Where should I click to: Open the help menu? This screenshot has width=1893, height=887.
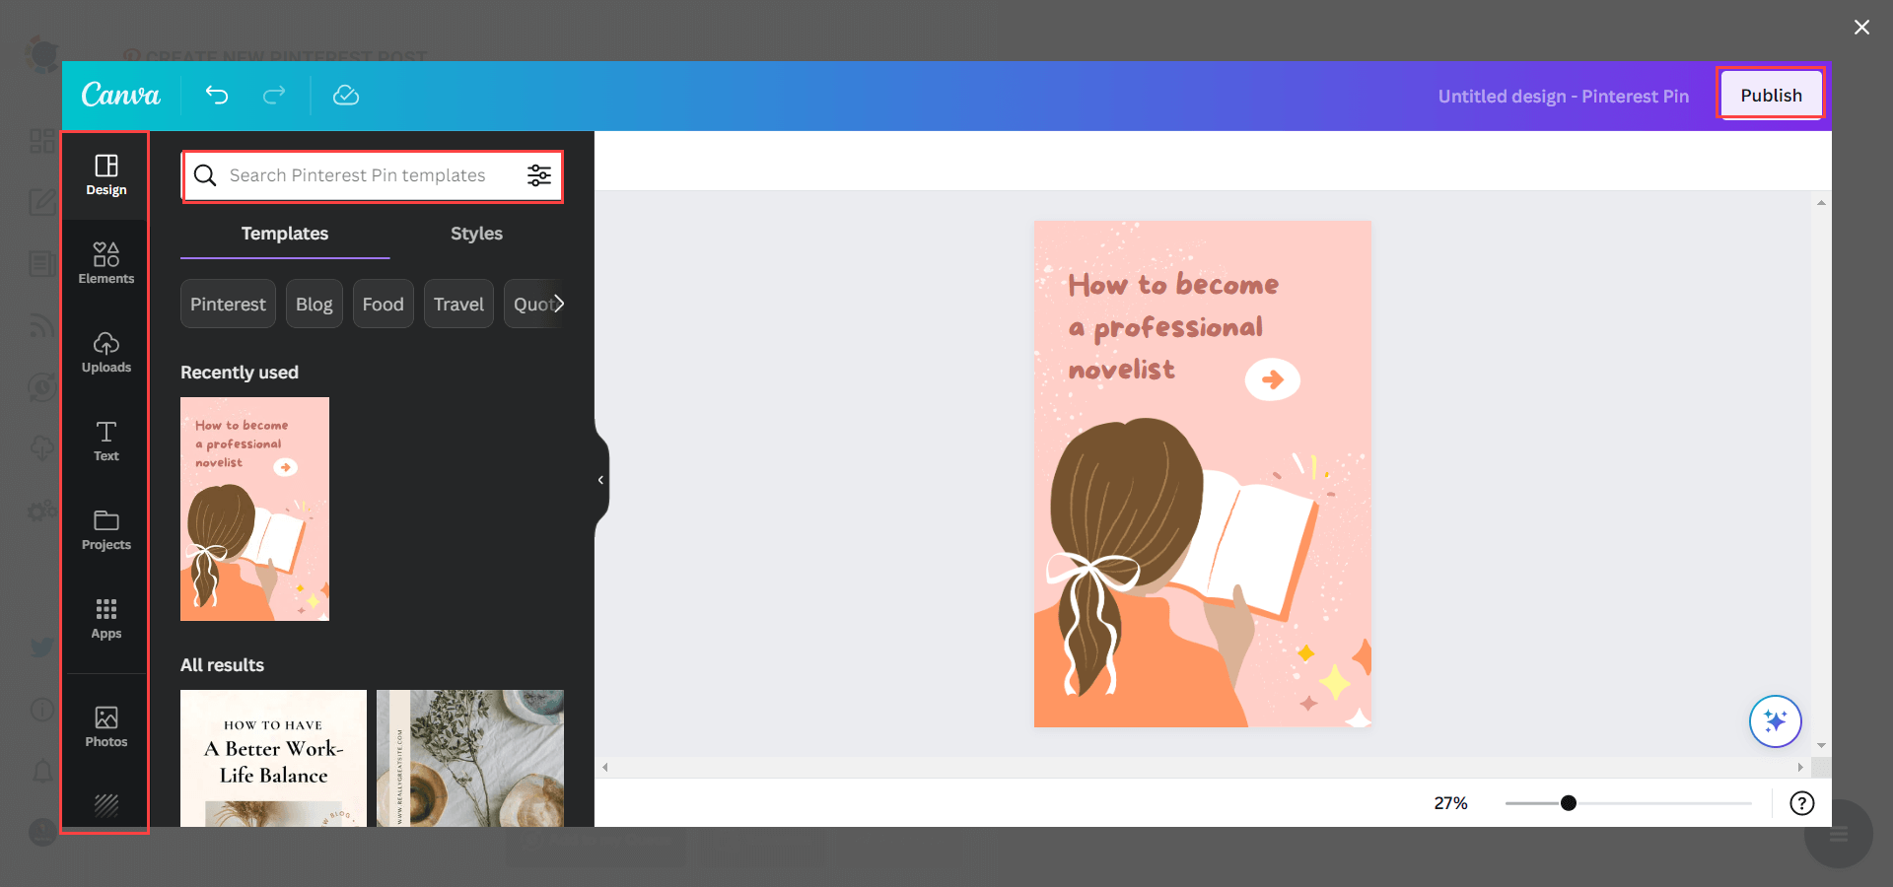coord(1802,803)
